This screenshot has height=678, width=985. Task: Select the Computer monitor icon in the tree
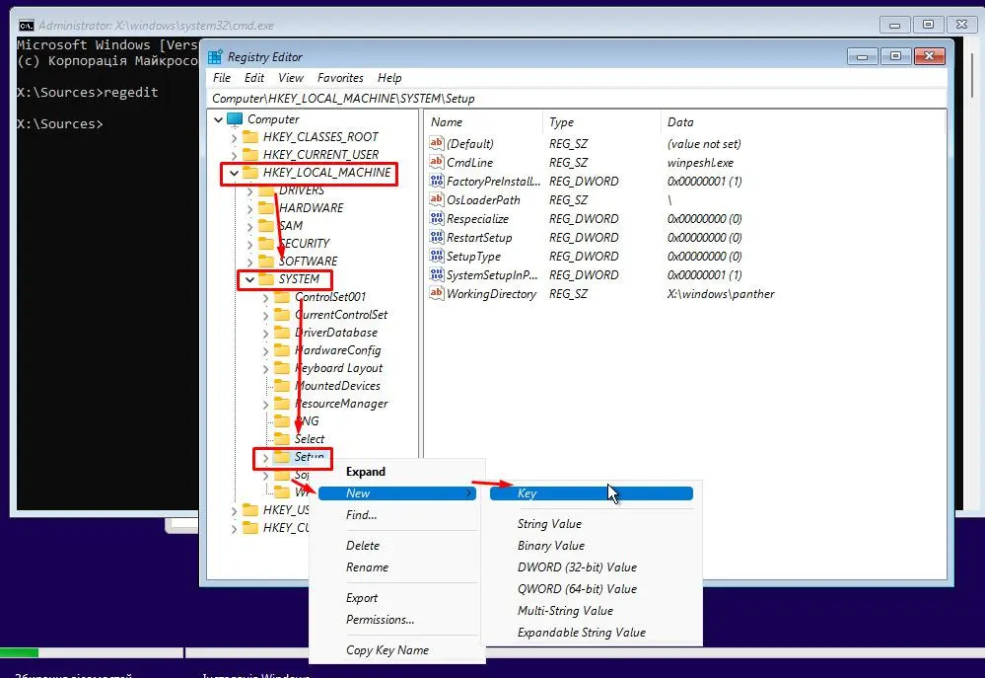(x=235, y=118)
